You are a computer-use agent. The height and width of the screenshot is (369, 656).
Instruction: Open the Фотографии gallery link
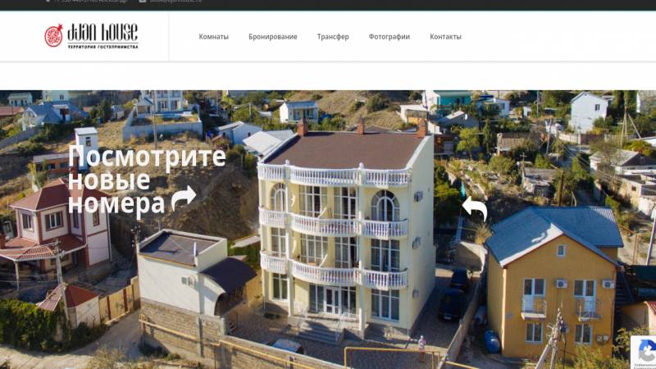click(389, 37)
